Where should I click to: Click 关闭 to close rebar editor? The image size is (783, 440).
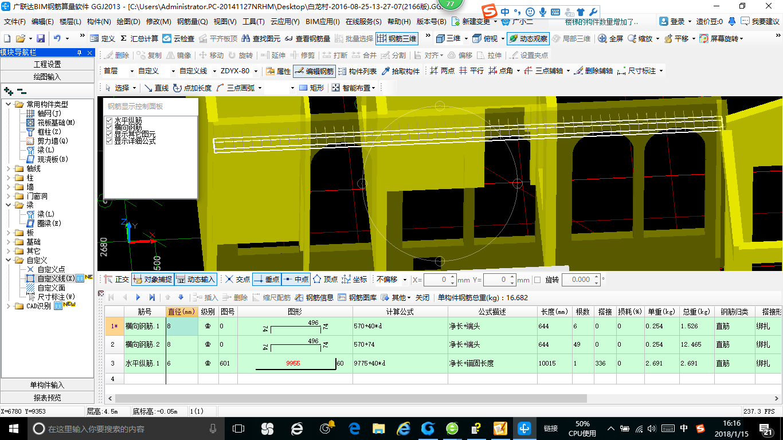(x=422, y=297)
